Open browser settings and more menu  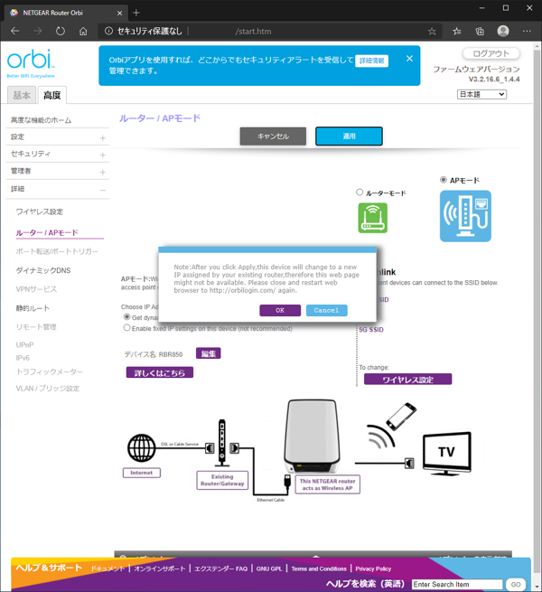click(x=527, y=31)
